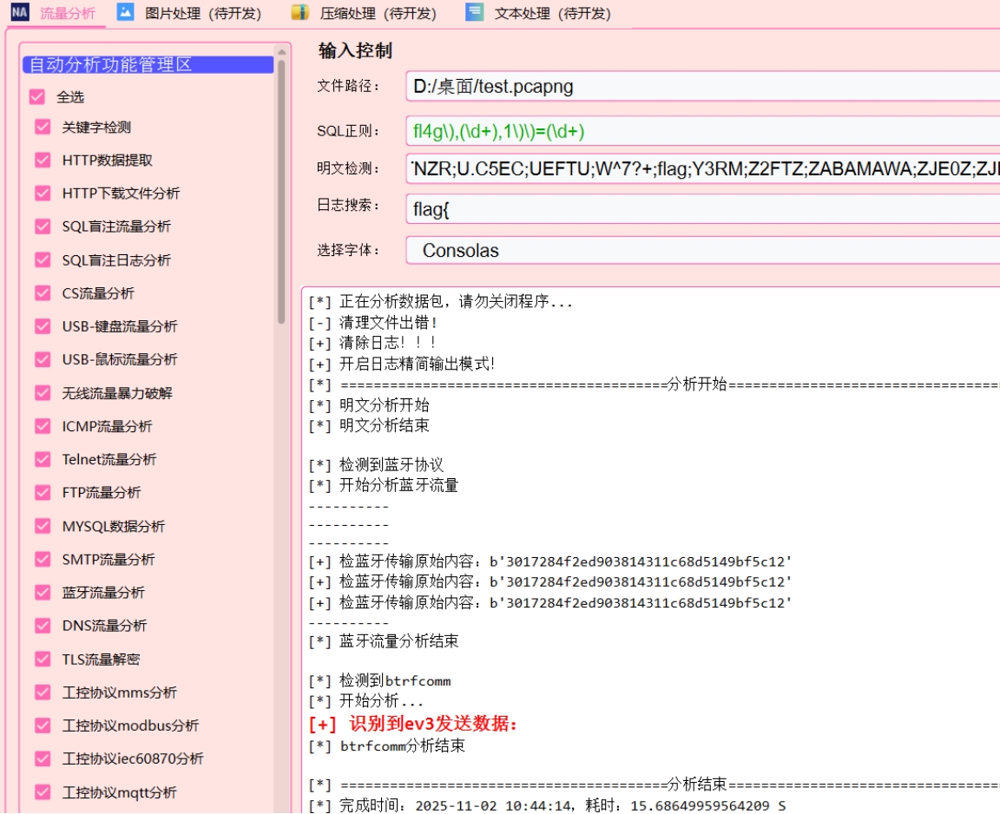Toggle the USB-键盘流量分析 checkbox
Image resolution: width=1000 pixels, height=814 pixels.
(43, 326)
